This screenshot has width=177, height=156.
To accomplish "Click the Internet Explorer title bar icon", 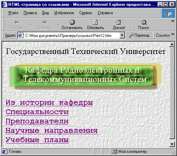I will click(5, 4).
